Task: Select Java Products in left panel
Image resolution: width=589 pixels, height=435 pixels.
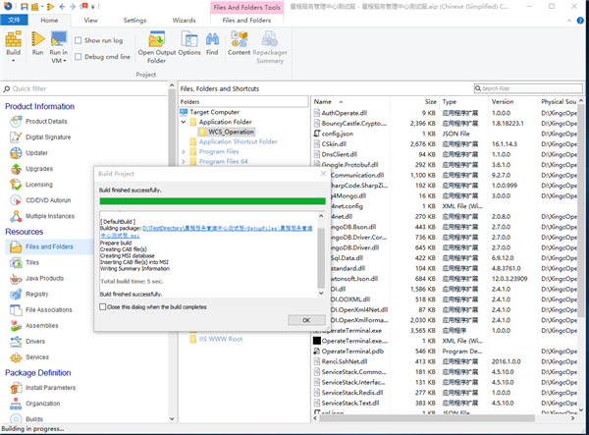Action: tap(46, 278)
